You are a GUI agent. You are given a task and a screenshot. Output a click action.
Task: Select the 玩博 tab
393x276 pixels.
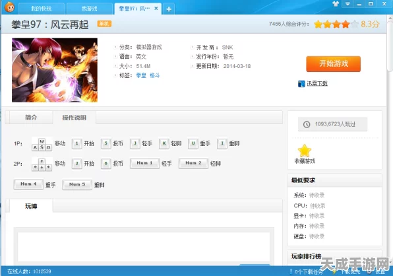click(31, 206)
